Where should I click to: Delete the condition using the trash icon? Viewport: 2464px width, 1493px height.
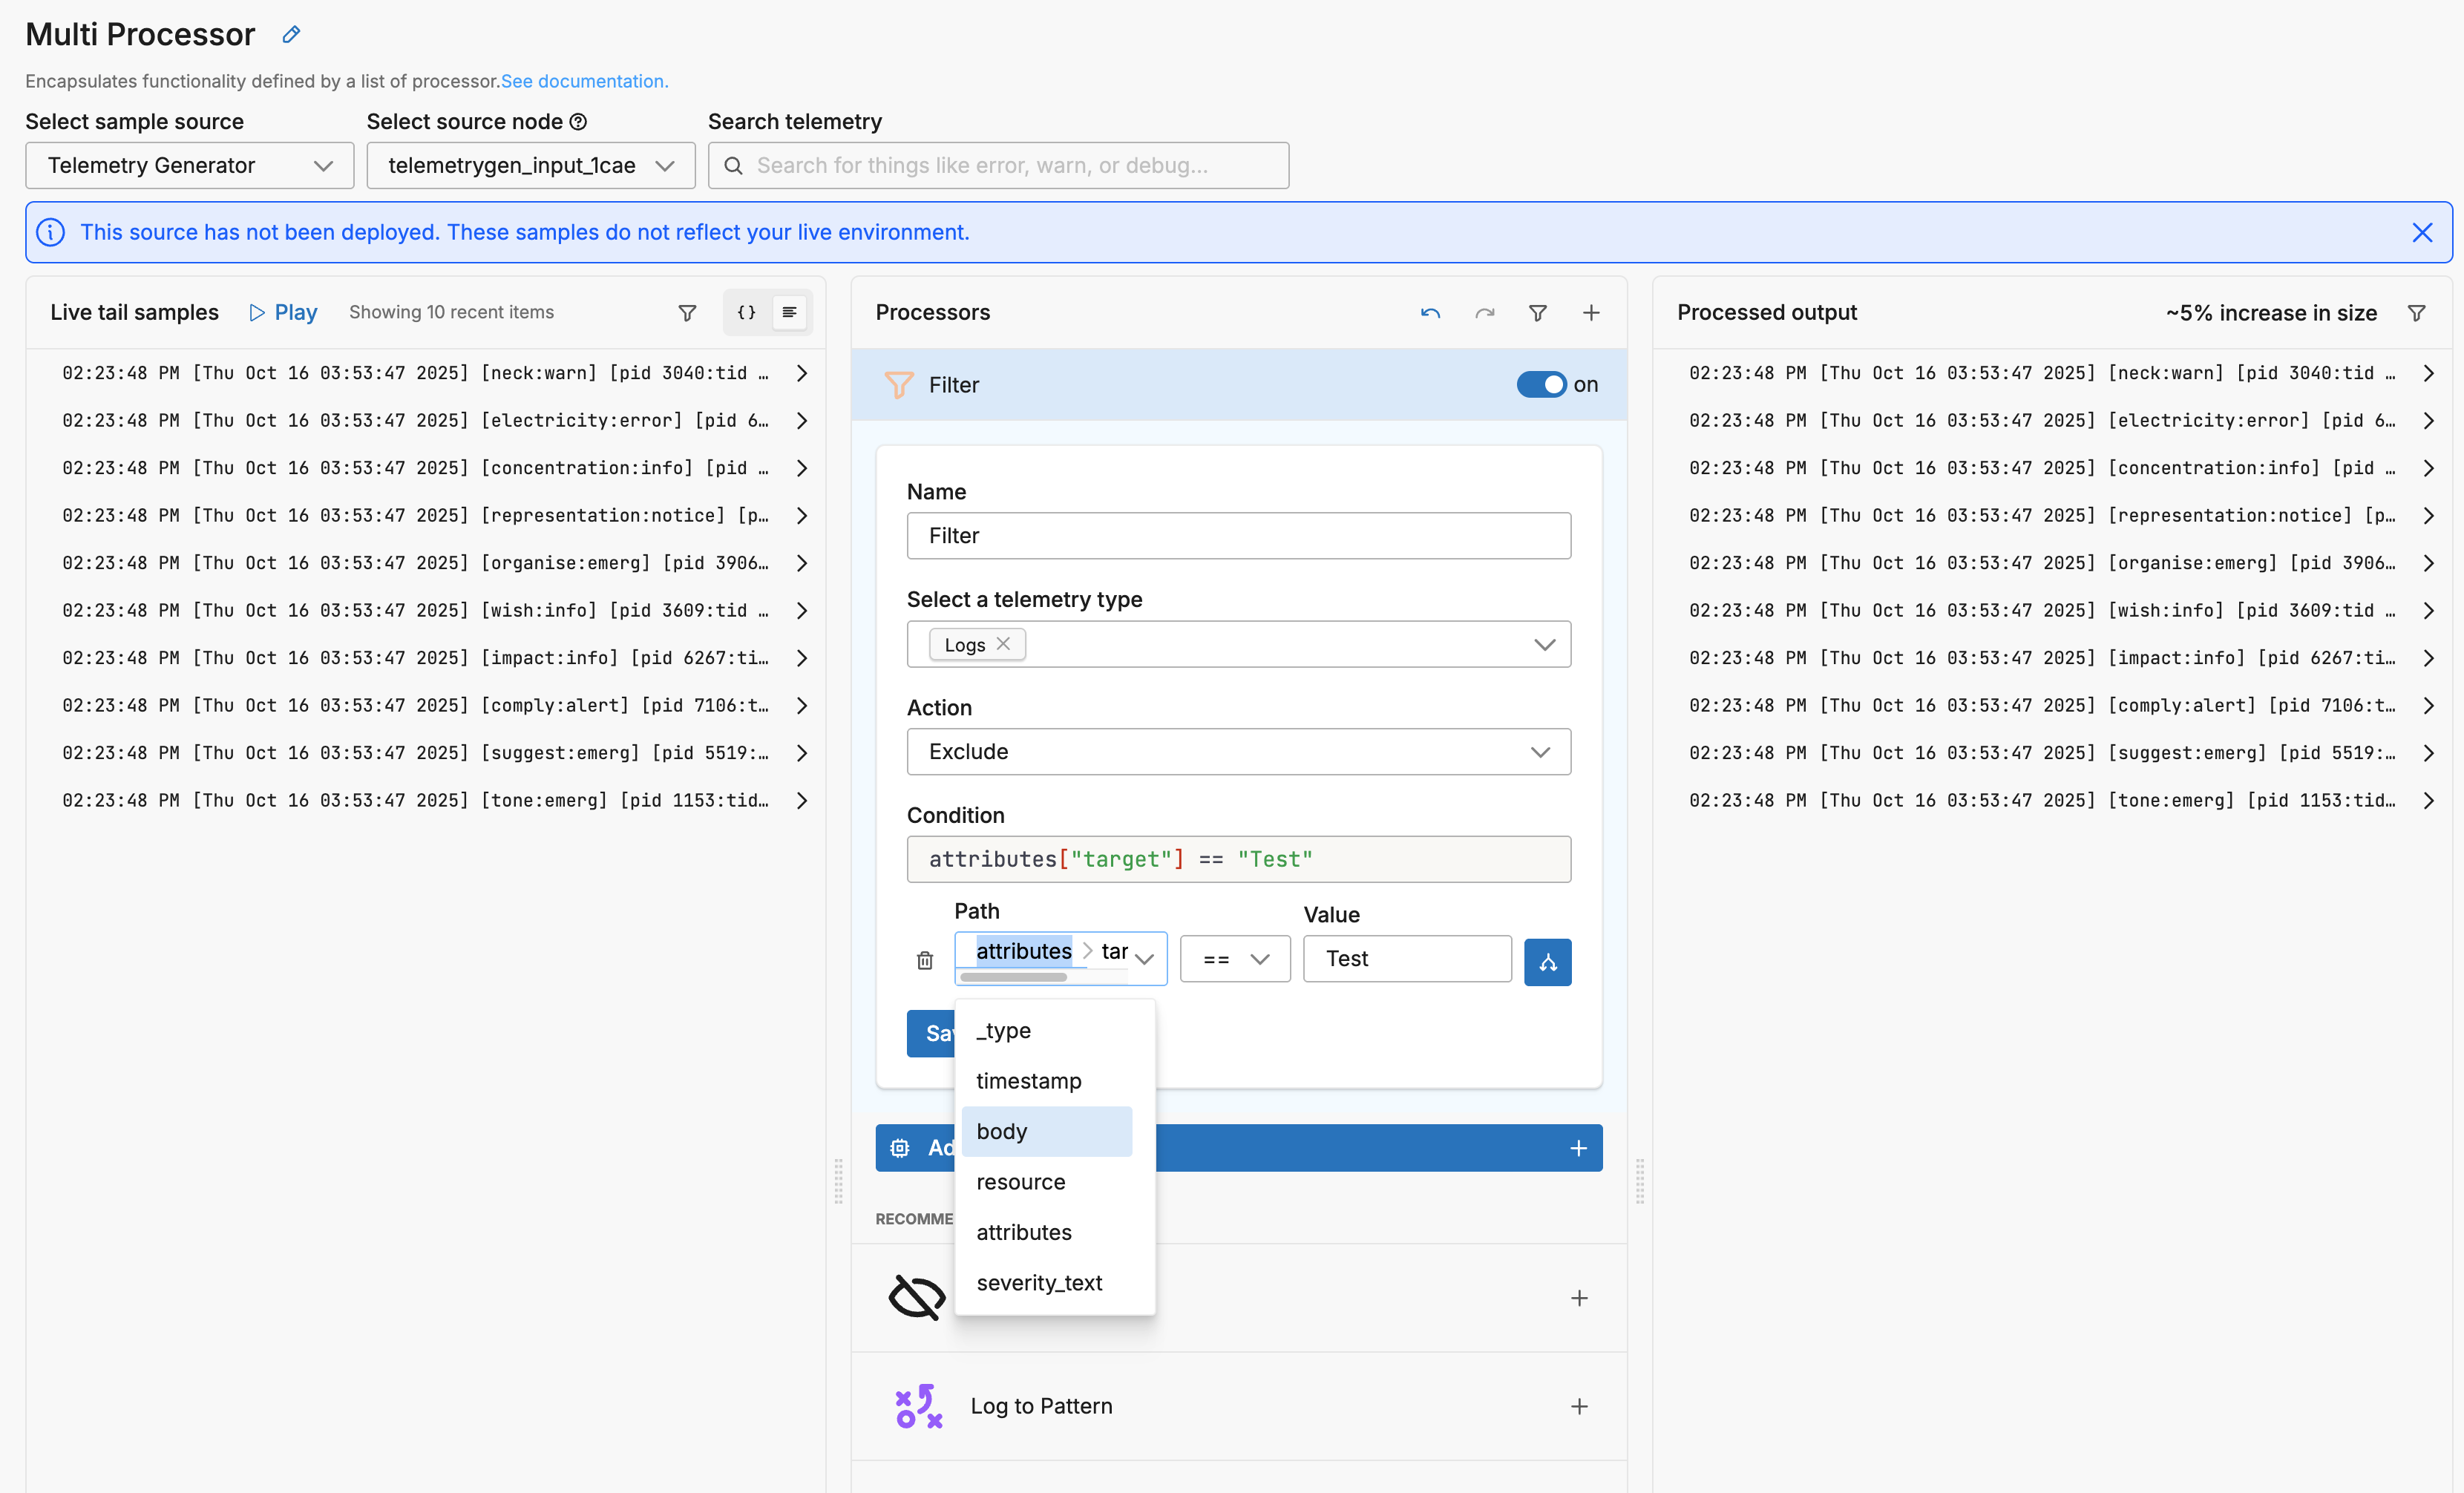(x=924, y=960)
